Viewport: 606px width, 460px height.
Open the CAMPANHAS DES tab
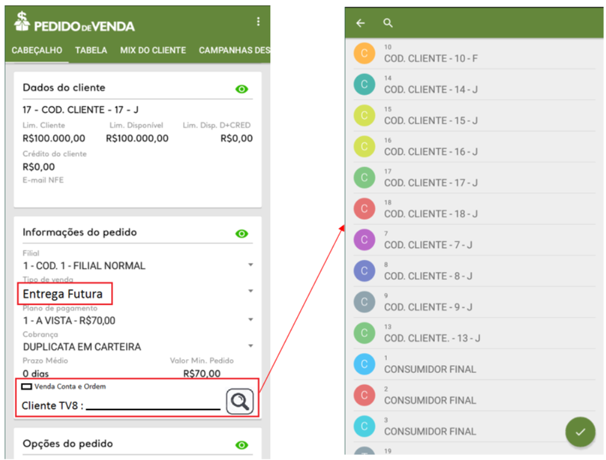point(234,50)
